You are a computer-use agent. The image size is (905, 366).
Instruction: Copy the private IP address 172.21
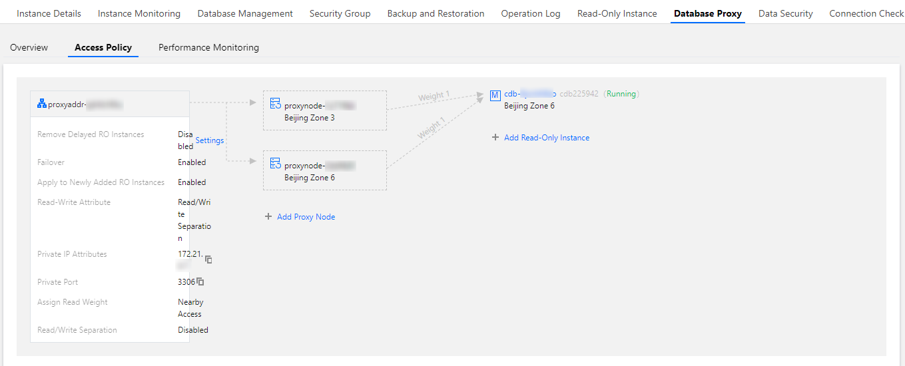coord(208,260)
